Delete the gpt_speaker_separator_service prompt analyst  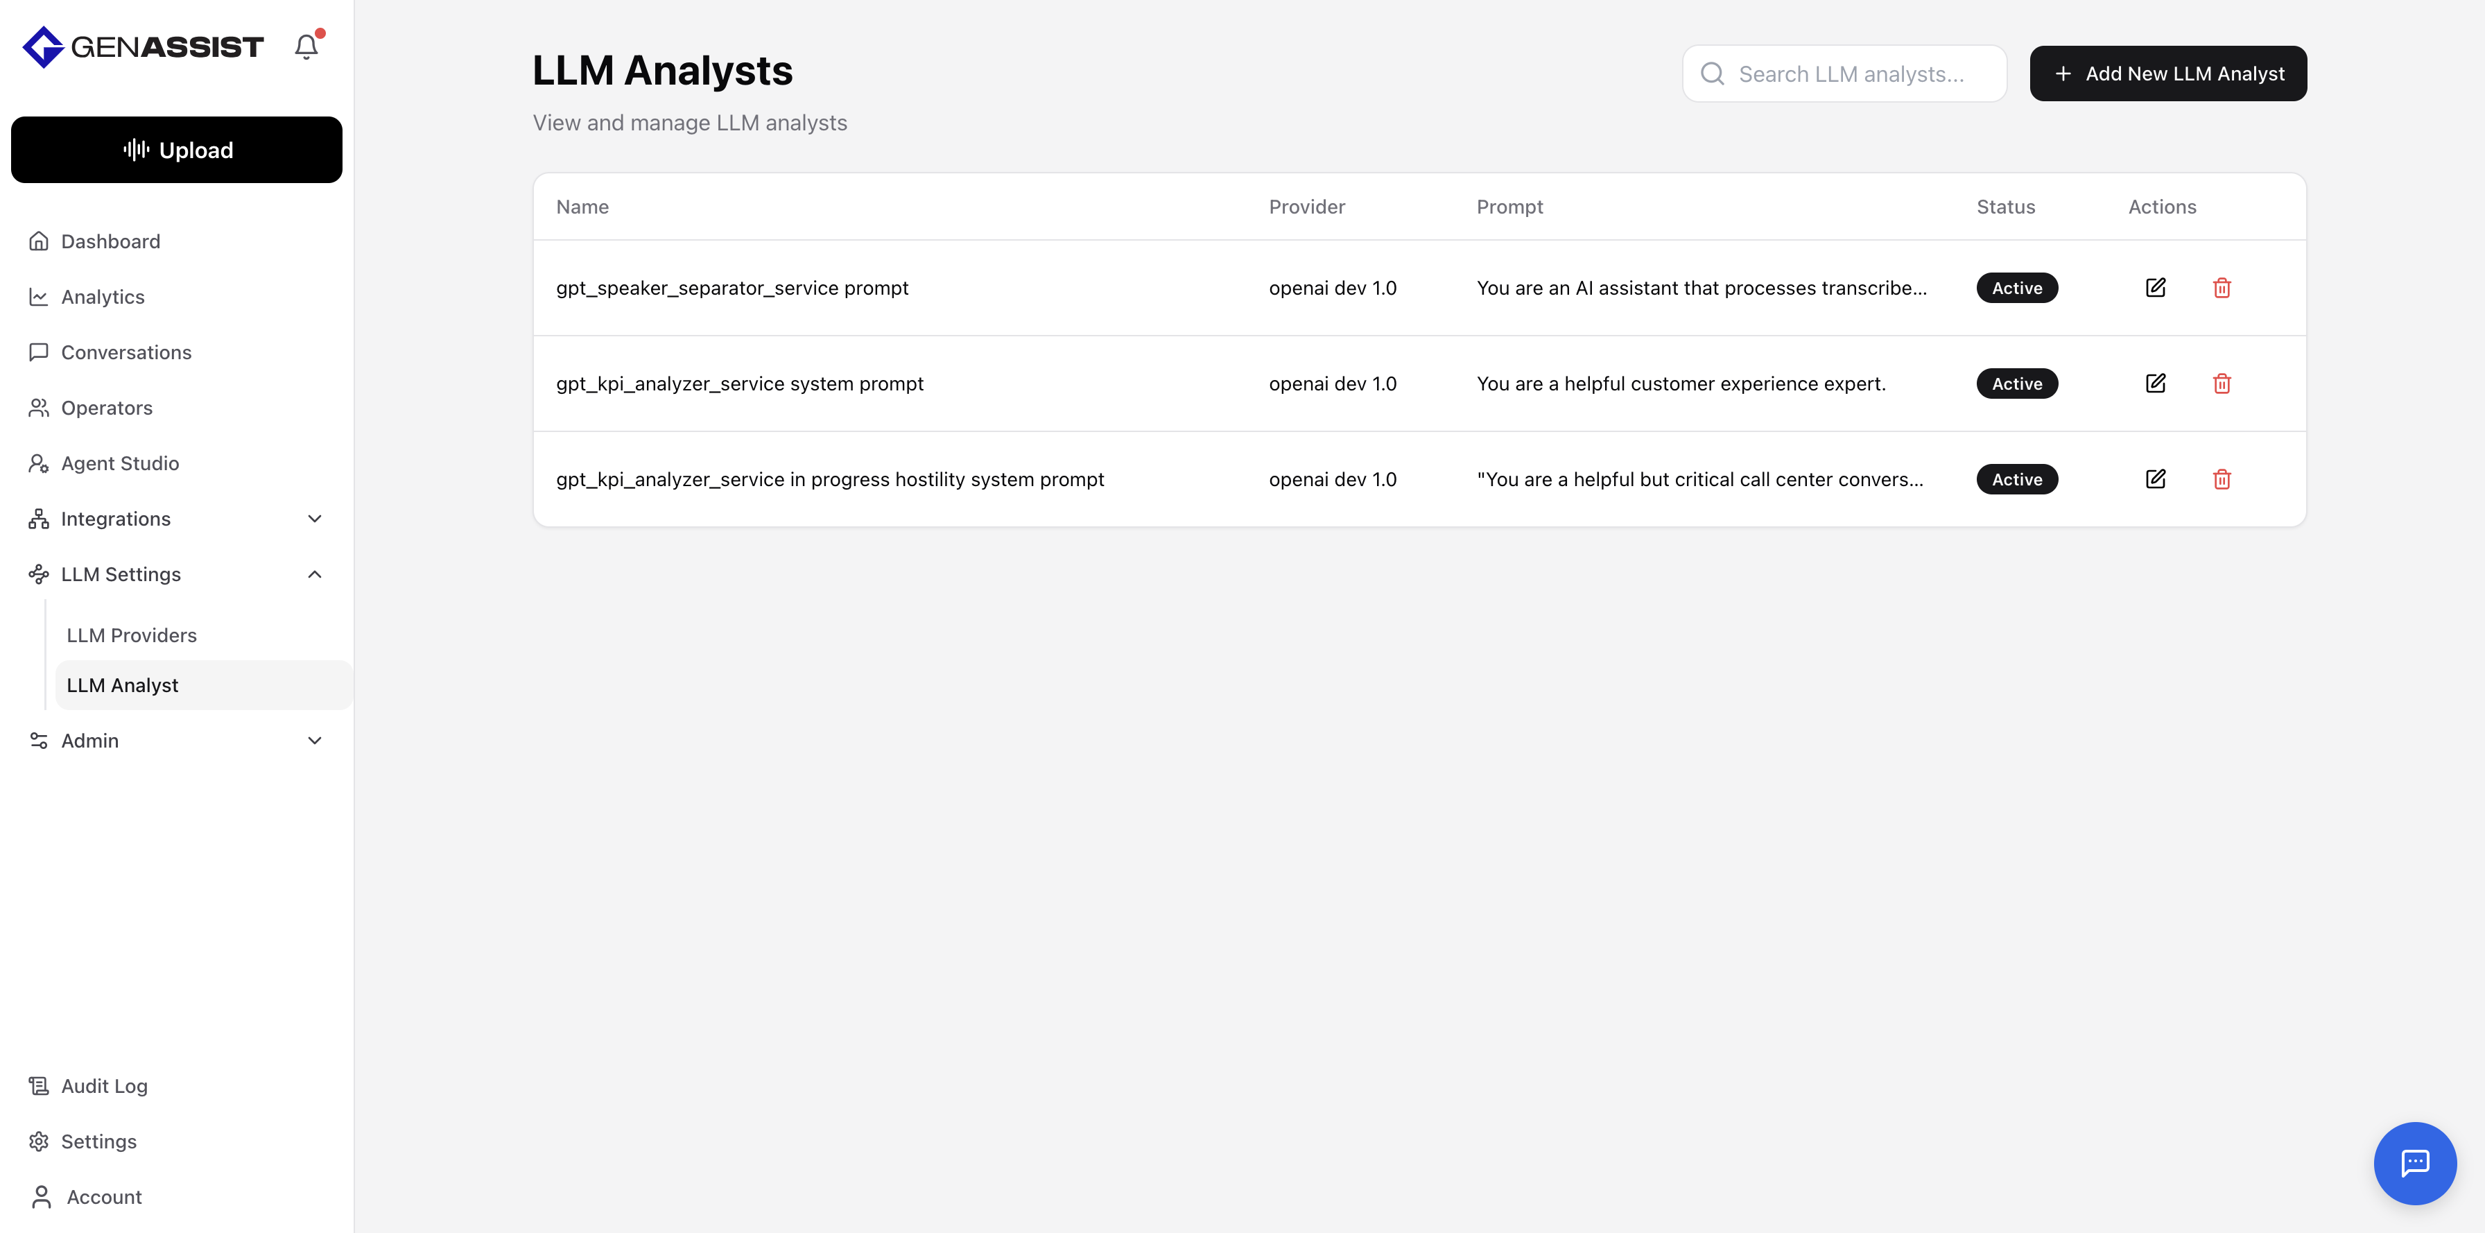pyautogui.click(x=2222, y=288)
